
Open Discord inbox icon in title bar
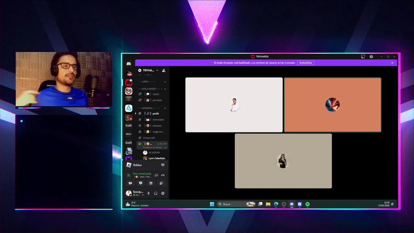coord(363,57)
